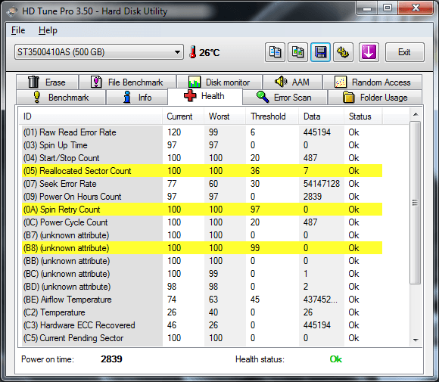Select the Reallocated Sector Count row
This screenshot has width=439, height=382.
tap(202, 171)
